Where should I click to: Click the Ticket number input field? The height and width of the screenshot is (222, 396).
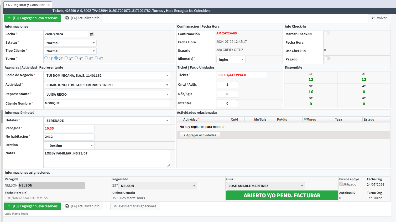(x=242, y=75)
